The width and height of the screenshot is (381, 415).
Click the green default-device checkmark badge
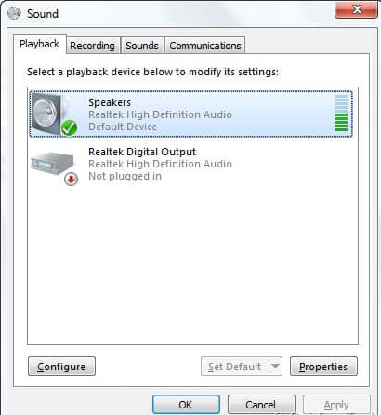[x=69, y=127]
